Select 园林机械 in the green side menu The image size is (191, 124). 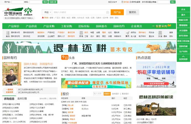click(183, 46)
